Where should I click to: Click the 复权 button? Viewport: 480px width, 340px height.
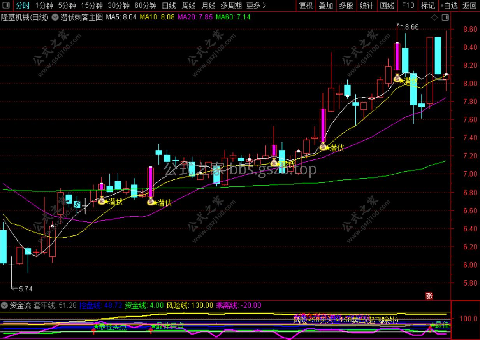306,5
